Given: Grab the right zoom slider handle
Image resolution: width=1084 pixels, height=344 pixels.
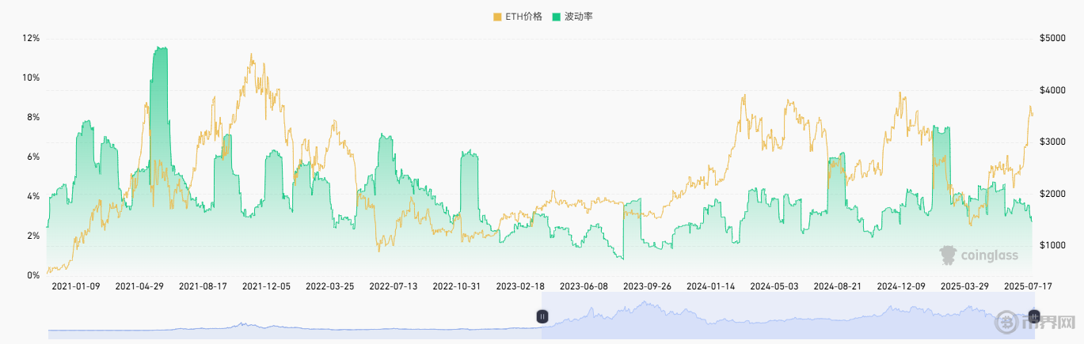Looking at the screenshot, I should click(1033, 316).
